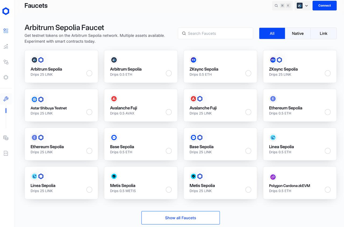Click the Astar icon on Astar Shibuya card
Screen dimensions: 344x227
(x=34, y=100)
